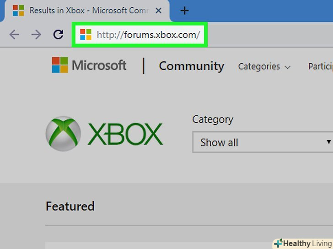Viewport: 333px width, 249px height.
Task: Expand the Categories menu
Action: [x=264, y=67]
